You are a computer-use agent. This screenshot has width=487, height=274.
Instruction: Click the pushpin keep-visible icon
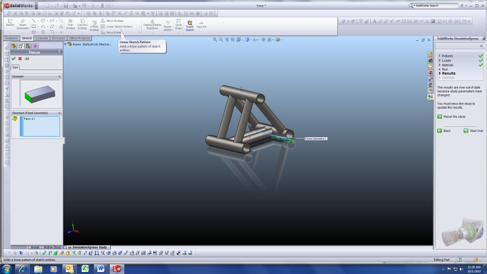pyautogui.click(x=27, y=58)
